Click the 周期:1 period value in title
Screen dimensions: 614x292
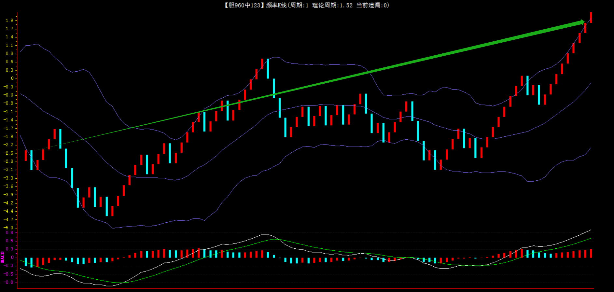click(299, 5)
